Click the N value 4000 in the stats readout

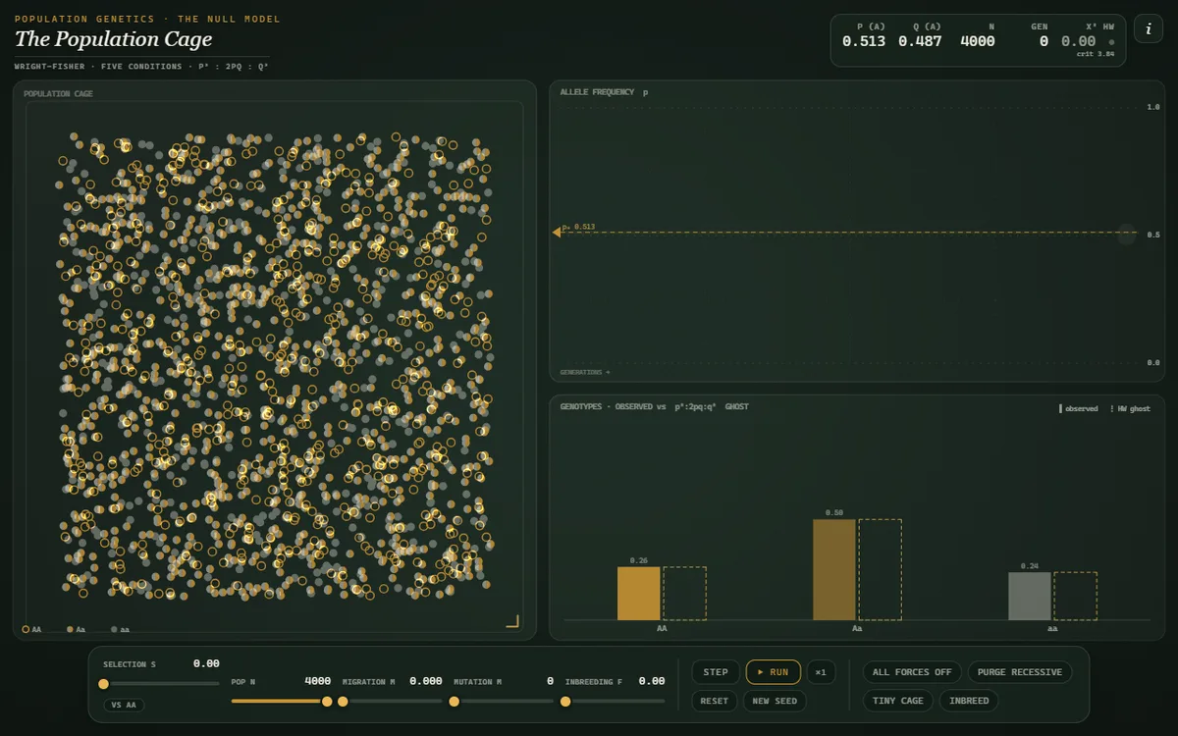pyautogui.click(x=977, y=41)
